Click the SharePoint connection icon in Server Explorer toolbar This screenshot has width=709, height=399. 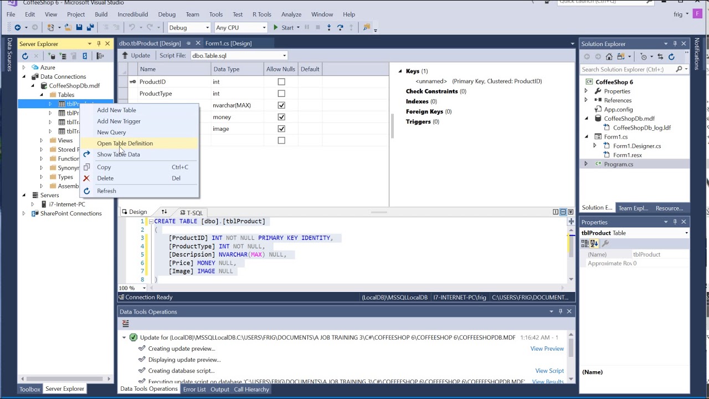click(85, 55)
